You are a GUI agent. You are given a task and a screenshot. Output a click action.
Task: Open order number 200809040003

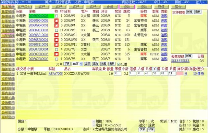coord(38,16)
